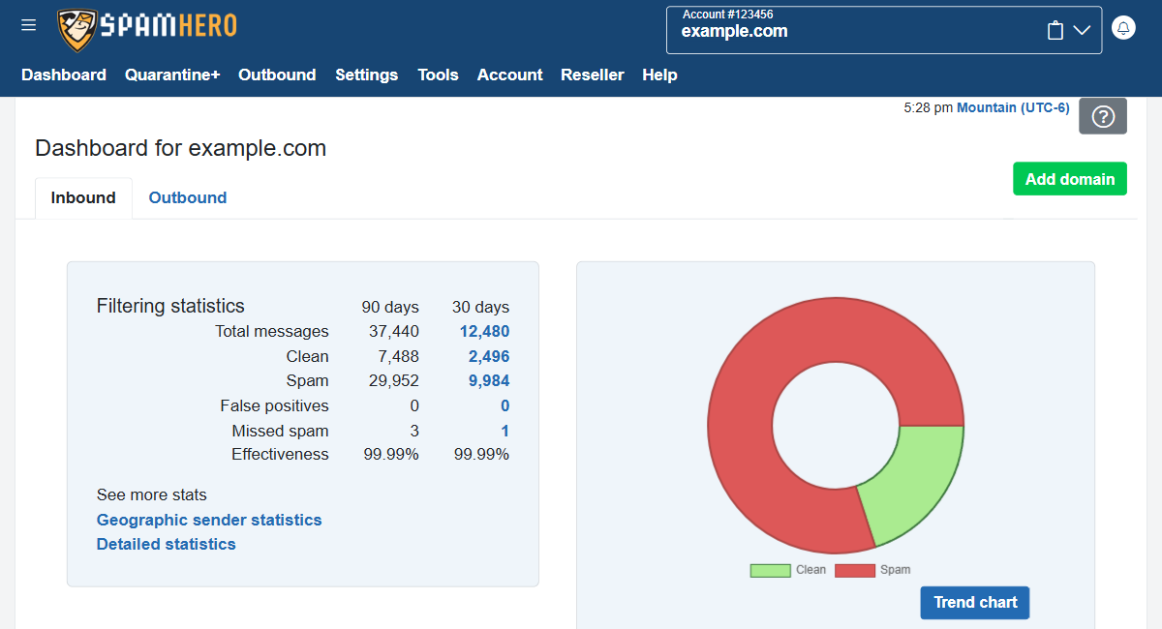1162x629 pixels.
Task: Click the 30-day total messages 12,480
Action: pos(484,332)
